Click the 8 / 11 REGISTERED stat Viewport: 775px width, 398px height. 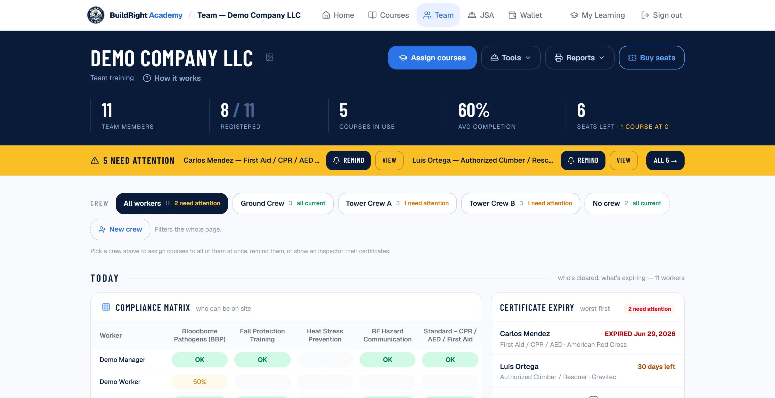click(240, 116)
